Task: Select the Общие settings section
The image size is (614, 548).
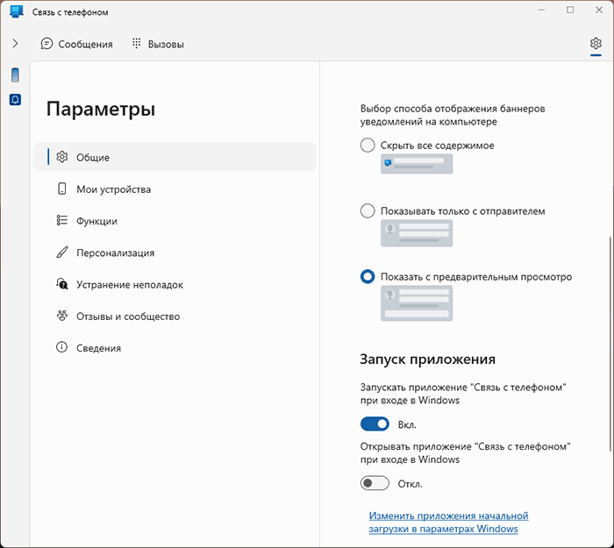Action: point(175,157)
